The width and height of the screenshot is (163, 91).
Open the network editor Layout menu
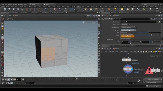(126, 52)
